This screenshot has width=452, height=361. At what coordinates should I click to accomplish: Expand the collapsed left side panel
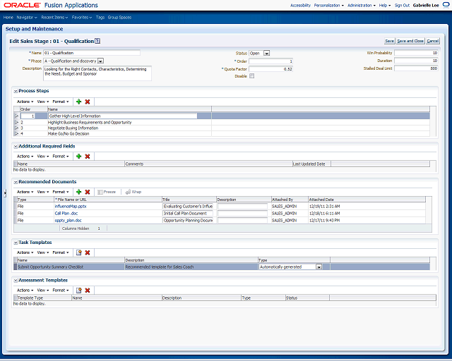coord(5,193)
